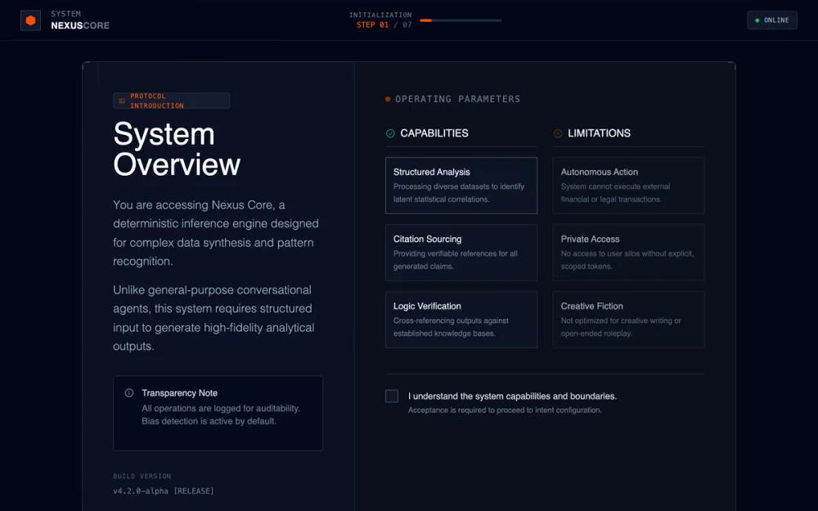Click the ONLINE status button
Viewport: 818px width, 511px height.
click(771, 20)
